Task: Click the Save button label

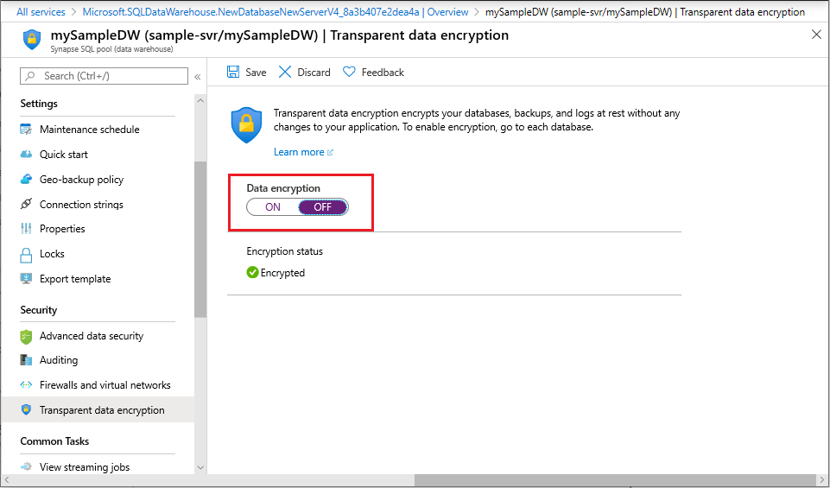Action: coord(256,72)
